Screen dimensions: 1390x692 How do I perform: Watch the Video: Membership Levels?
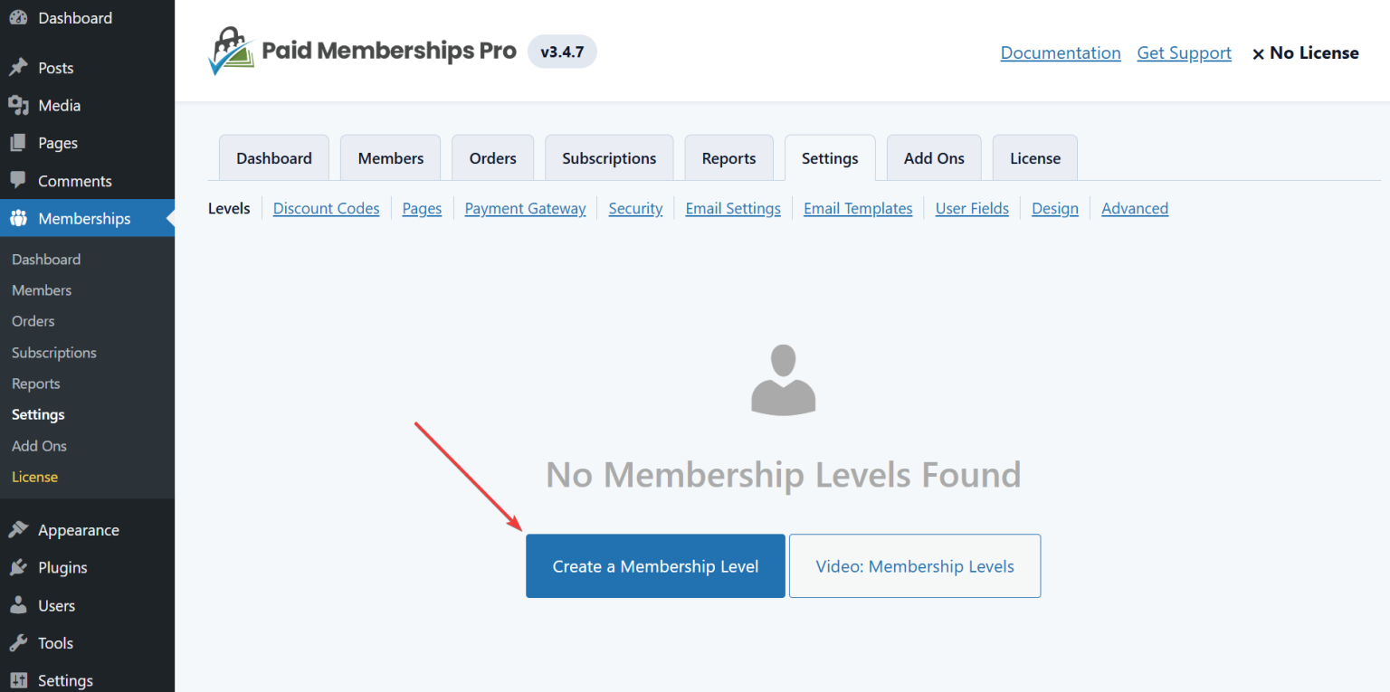point(914,565)
